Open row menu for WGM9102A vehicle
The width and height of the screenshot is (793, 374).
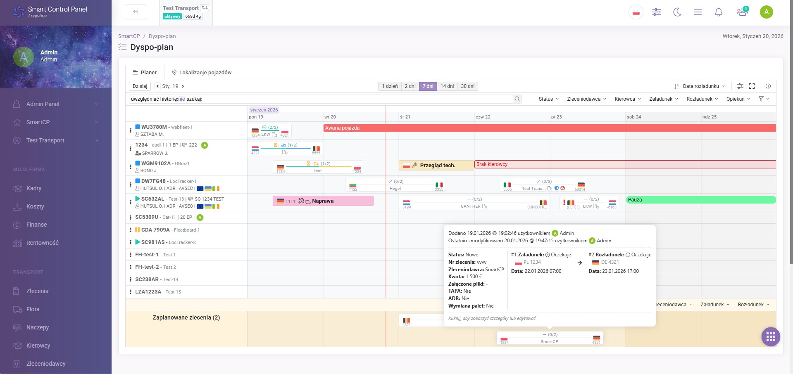pos(131,167)
